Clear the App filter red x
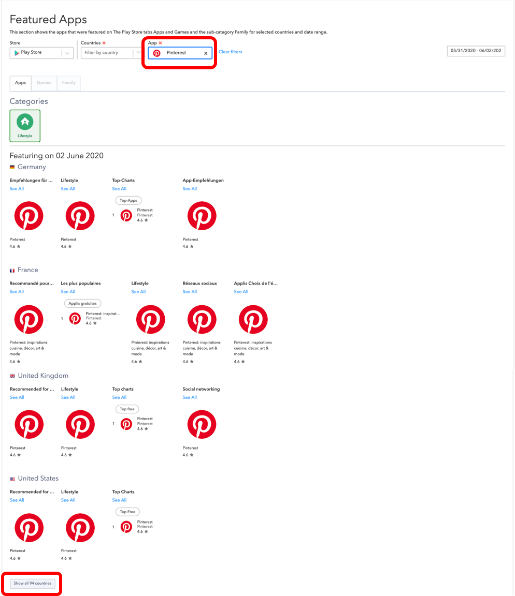 tap(160, 43)
